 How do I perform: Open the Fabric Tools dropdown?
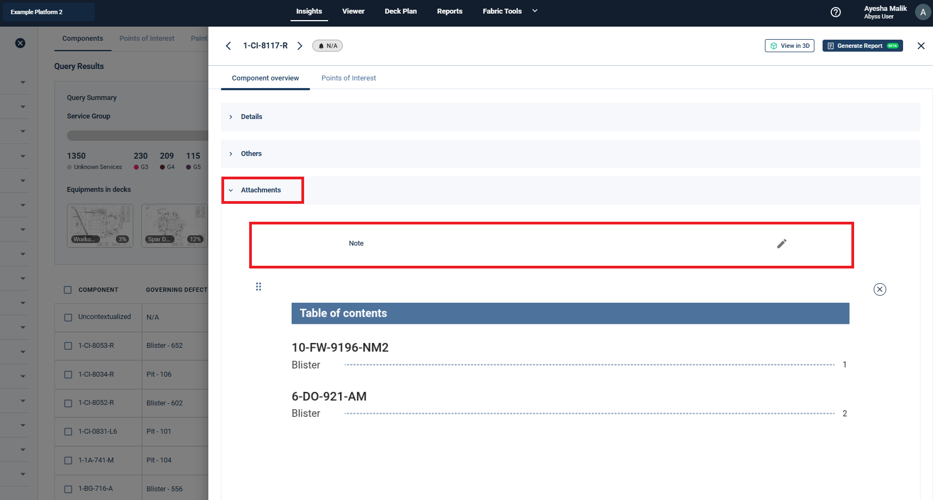pyautogui.click(x=534, y=11)
